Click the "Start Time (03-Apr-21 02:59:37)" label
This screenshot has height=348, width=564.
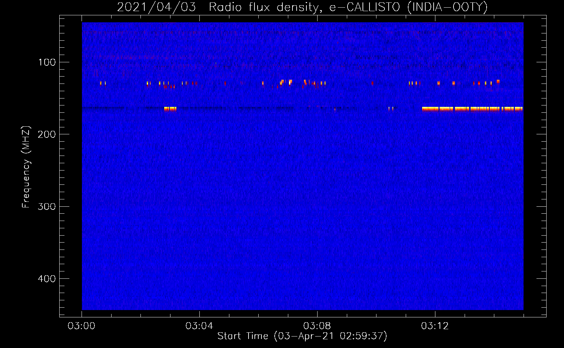point(302,336)
